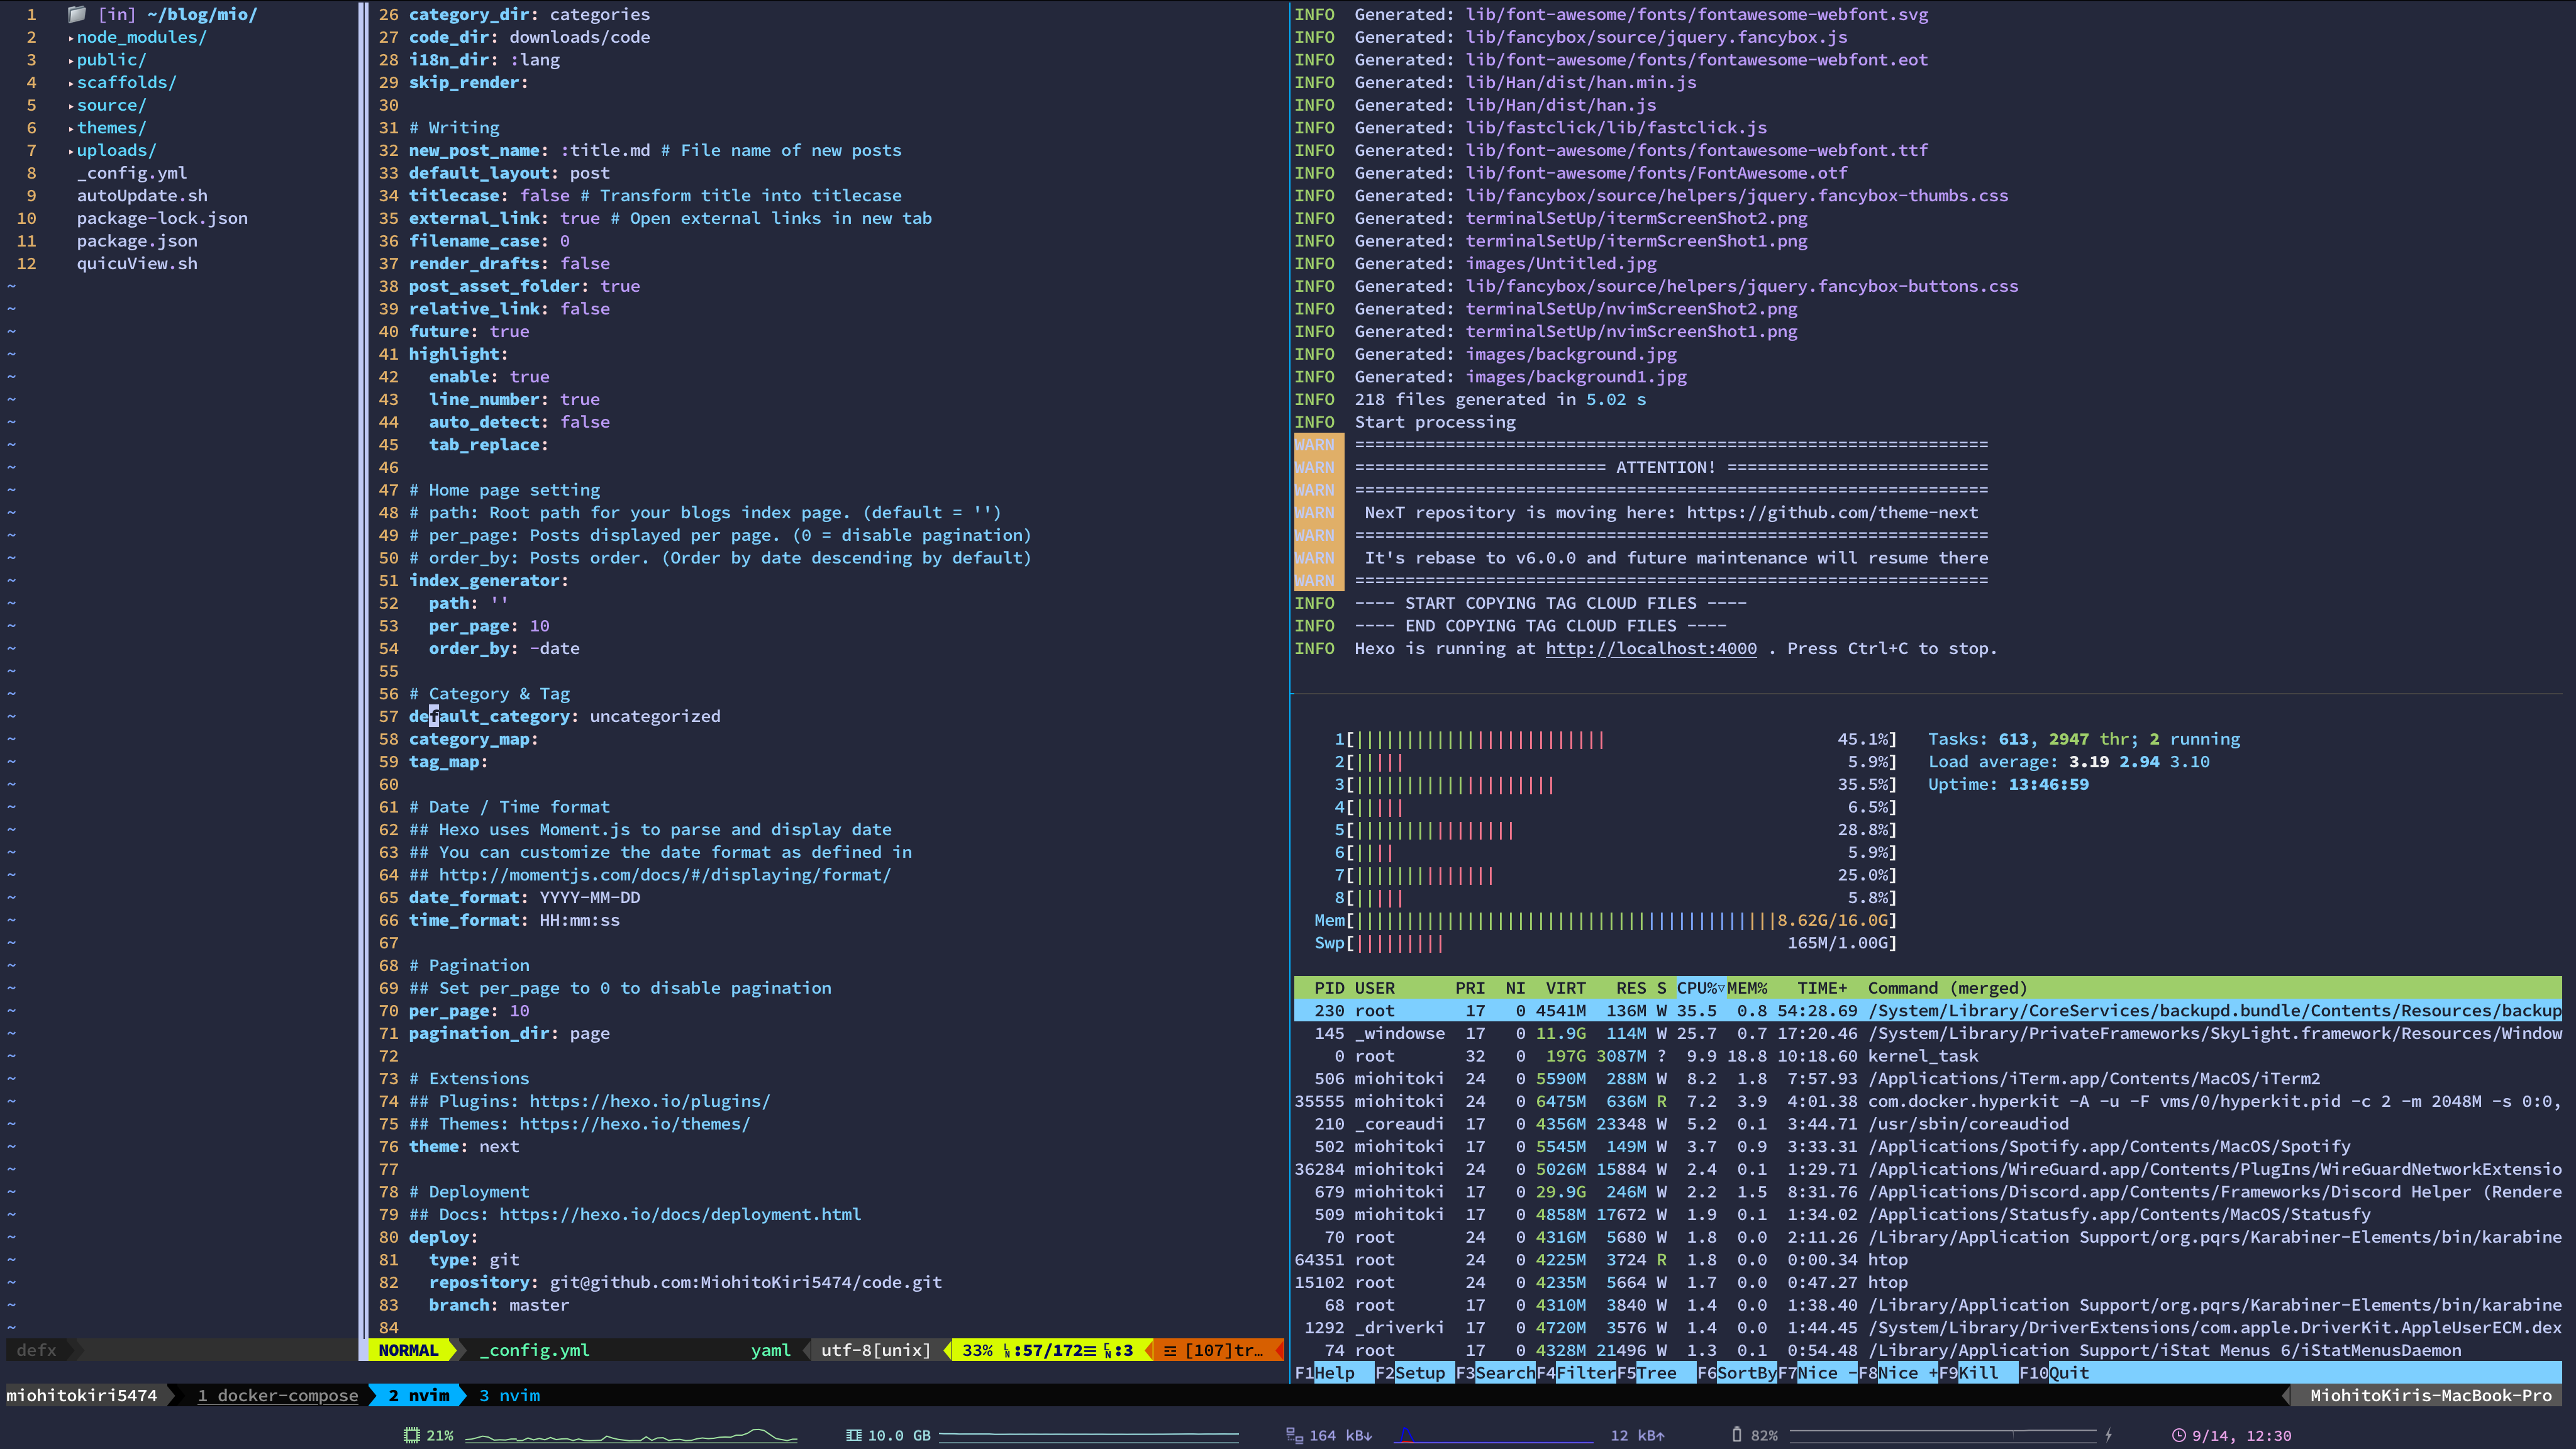Viewport: 2576px width, 1449px height.
Task: Click the folder icon beside ~/blog/mio/
Action: [77, 14]
